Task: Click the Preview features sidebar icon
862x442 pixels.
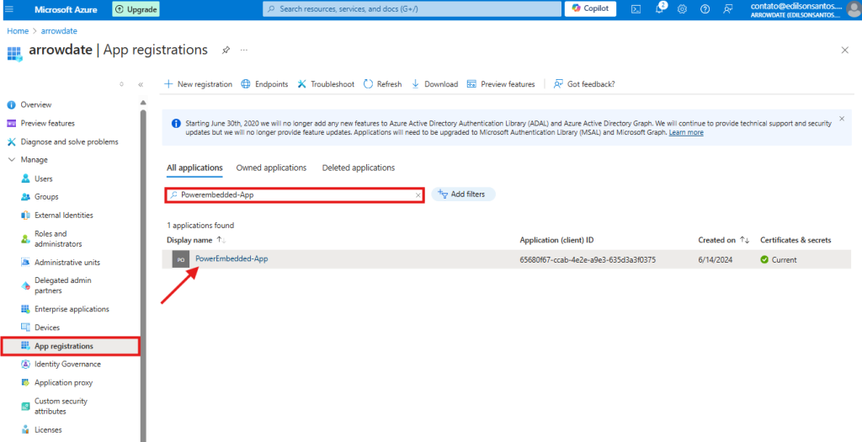Action: pyautogui.click(x=11, y=123)
